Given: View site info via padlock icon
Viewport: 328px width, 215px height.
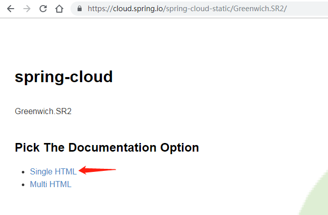Looking at the screenshot, I should [x=80, y=9].
